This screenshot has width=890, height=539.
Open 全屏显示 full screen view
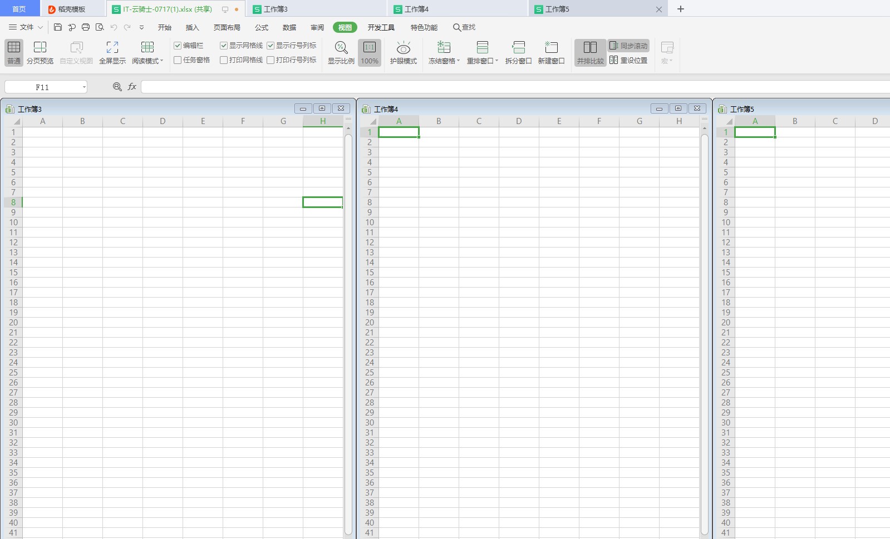[x=112, y=53]
